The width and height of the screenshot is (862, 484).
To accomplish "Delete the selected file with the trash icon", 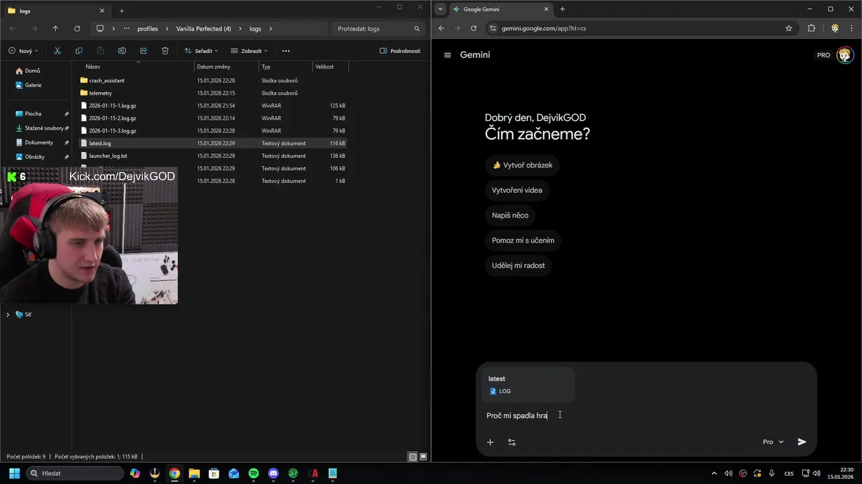I will pyautogui.click(x=165, y=51).
